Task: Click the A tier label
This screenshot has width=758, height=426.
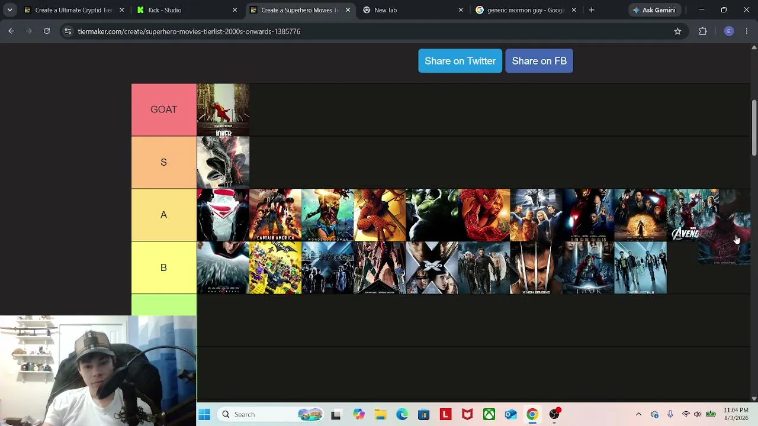Action: pos(163,215)
